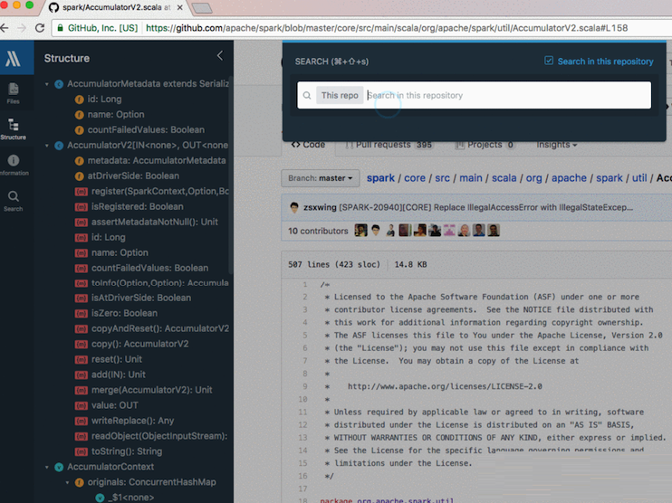
Task: Open the Files panel icon
Action: point(14,89)
